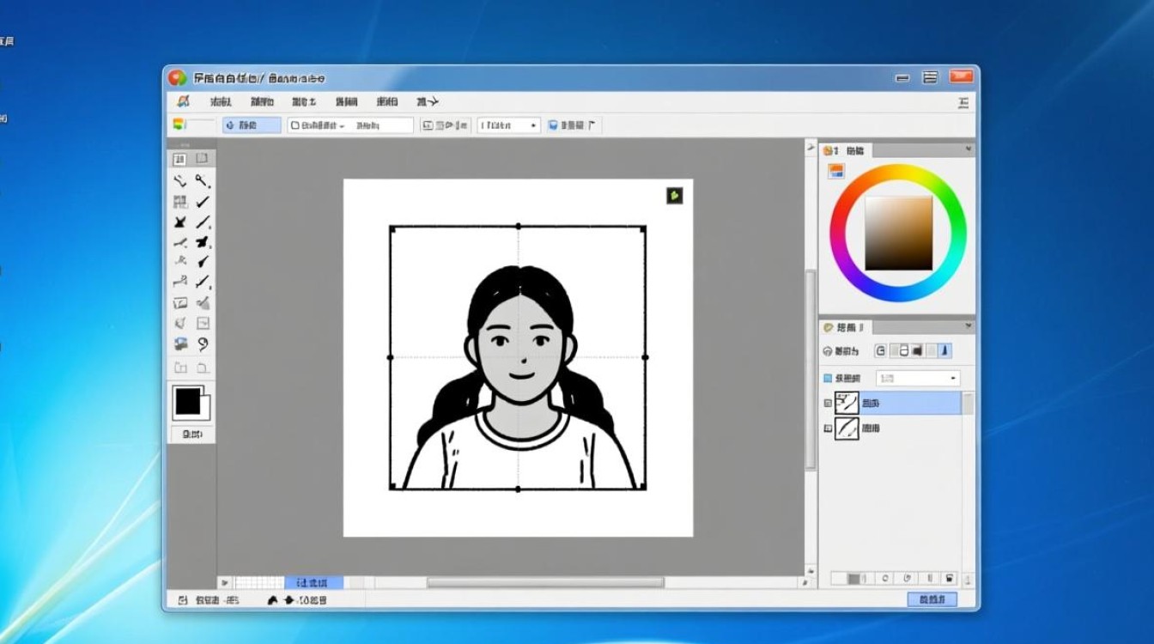Viewport: 1154px width, 644px height.
Task: Click the hook-shaped tool at toolbox bottom
Action: [203, 344]
